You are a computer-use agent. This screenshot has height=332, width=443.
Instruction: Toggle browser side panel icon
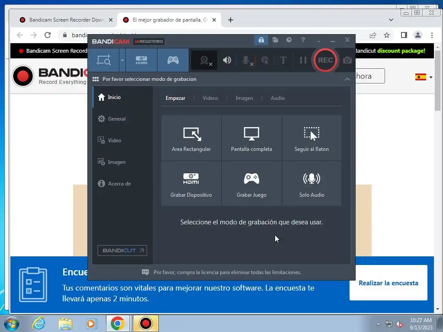click(404, 35)
